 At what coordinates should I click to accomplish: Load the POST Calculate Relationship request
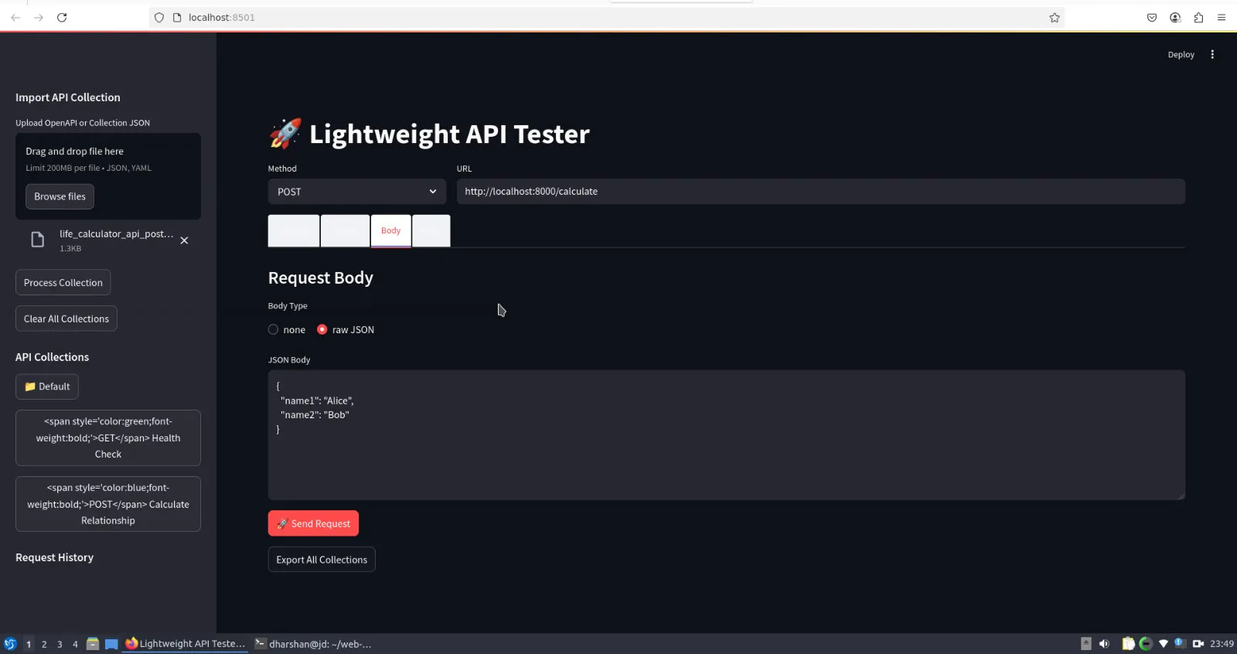pos(108,504)
